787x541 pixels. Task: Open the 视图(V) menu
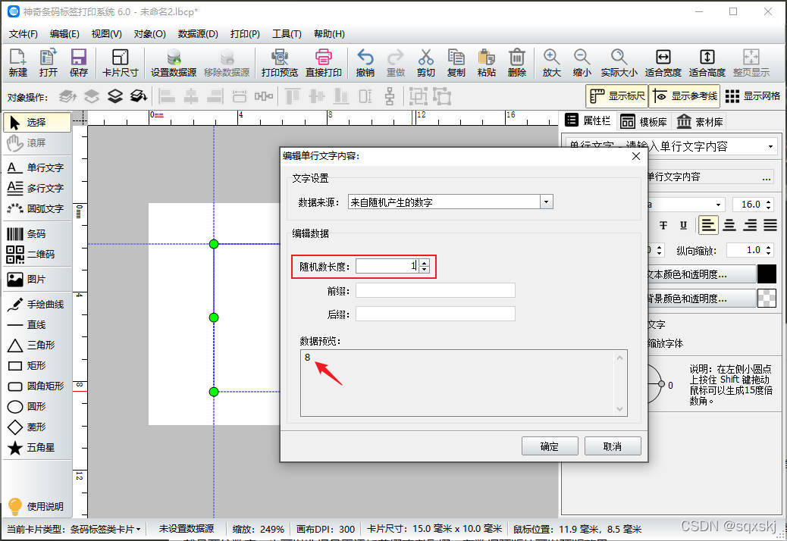[106, 34]
